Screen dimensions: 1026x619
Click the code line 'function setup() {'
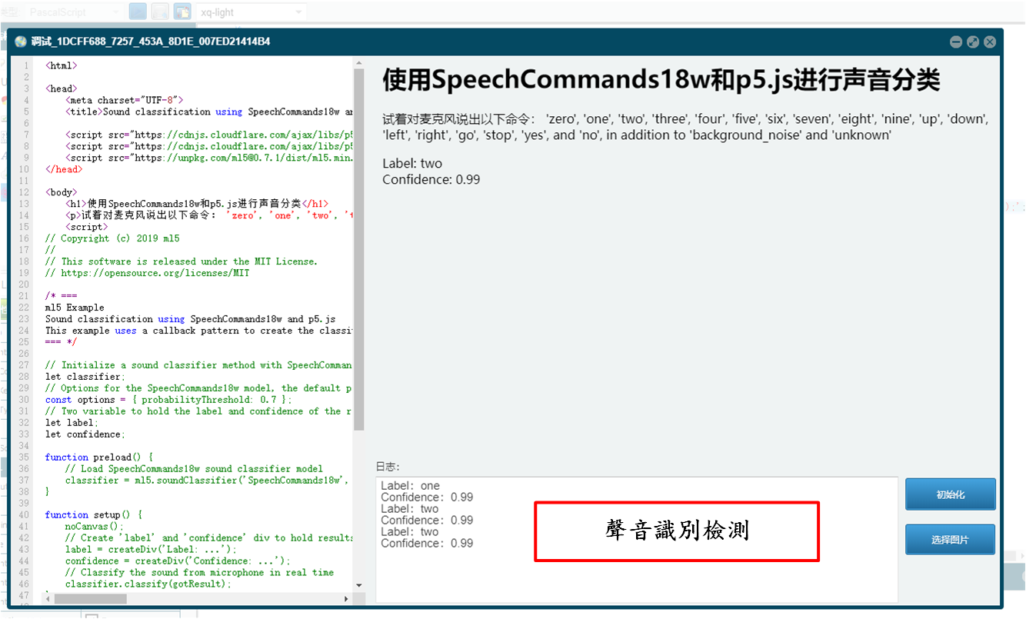click(94, 515)
